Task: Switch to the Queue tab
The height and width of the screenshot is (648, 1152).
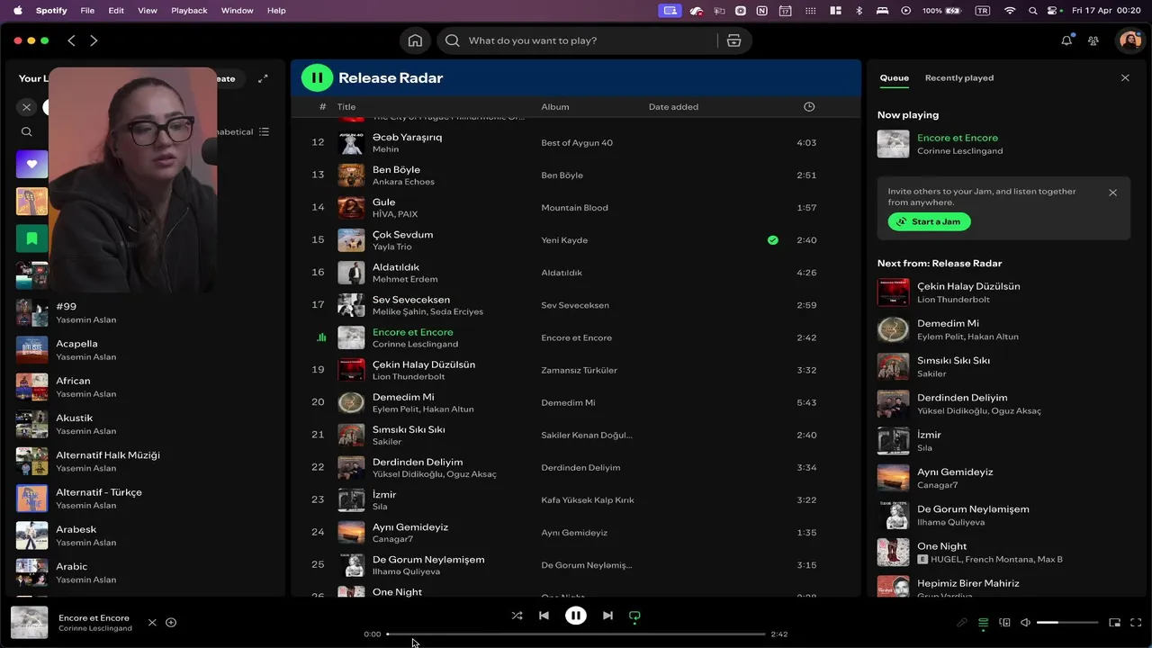Action: click(894, 78)
